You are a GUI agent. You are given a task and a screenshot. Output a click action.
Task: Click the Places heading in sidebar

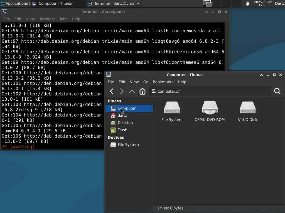[x=114, y=101]
